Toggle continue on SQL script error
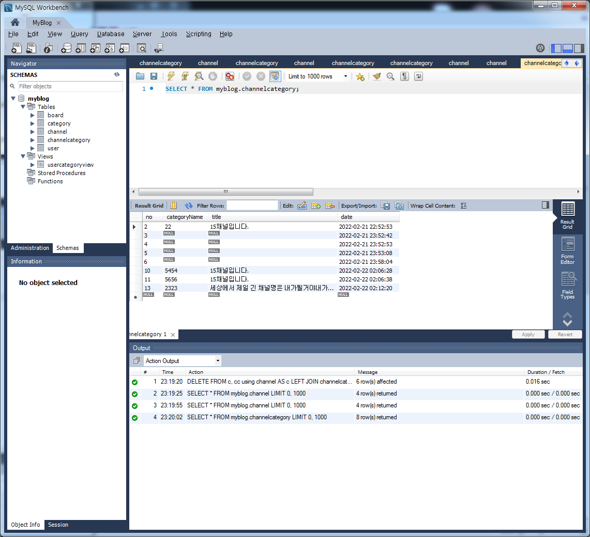590x537 pixels. click(230, 76)
